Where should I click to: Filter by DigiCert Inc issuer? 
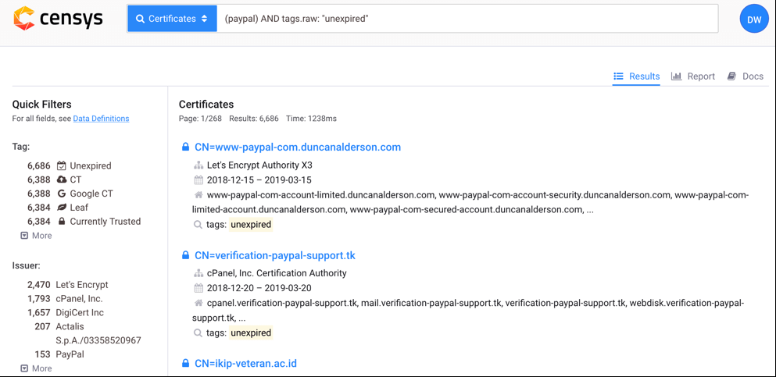[x=80, y=312]
